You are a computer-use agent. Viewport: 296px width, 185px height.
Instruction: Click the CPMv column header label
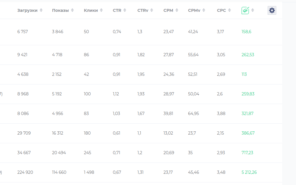[194, 10]
